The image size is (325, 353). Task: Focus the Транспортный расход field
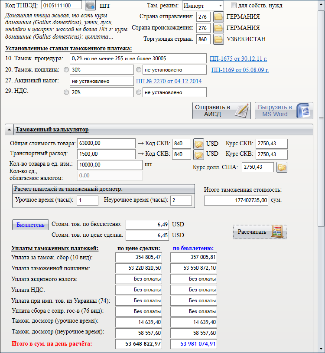[x=106, y=154]
